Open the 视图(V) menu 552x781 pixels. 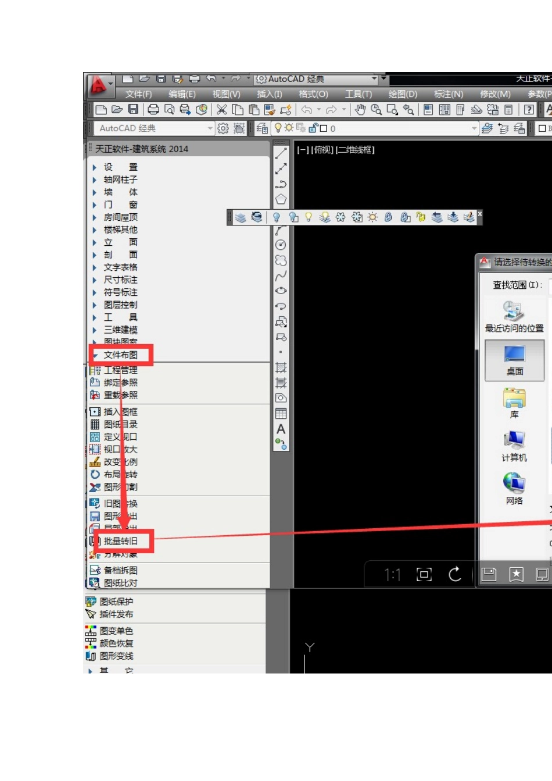point(227,94)
